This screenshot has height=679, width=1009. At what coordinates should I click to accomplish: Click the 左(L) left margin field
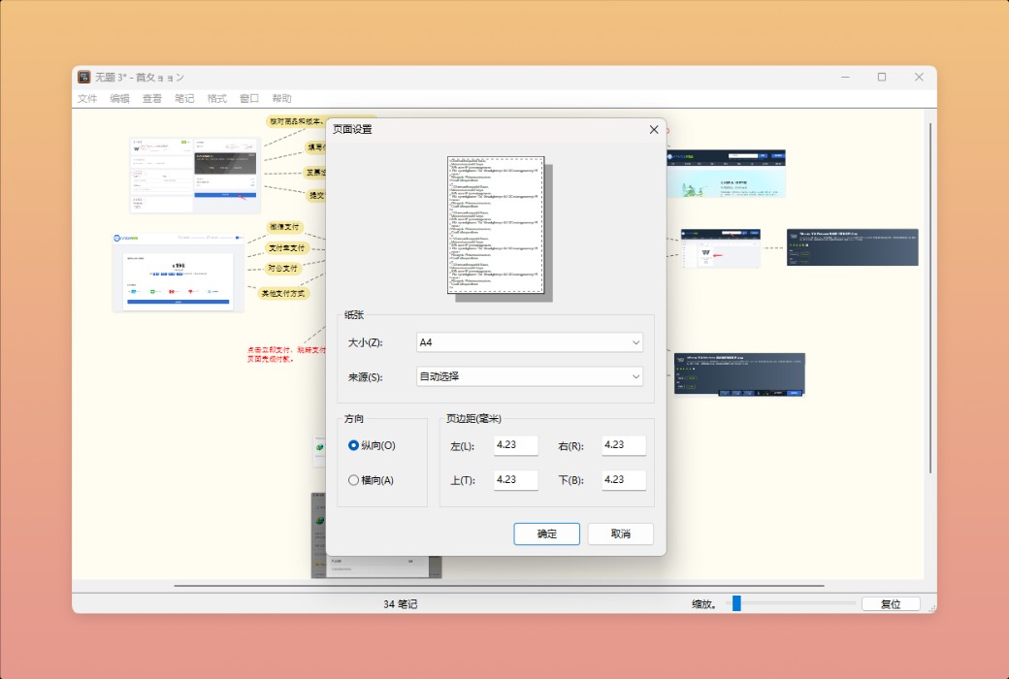[515, 445]
